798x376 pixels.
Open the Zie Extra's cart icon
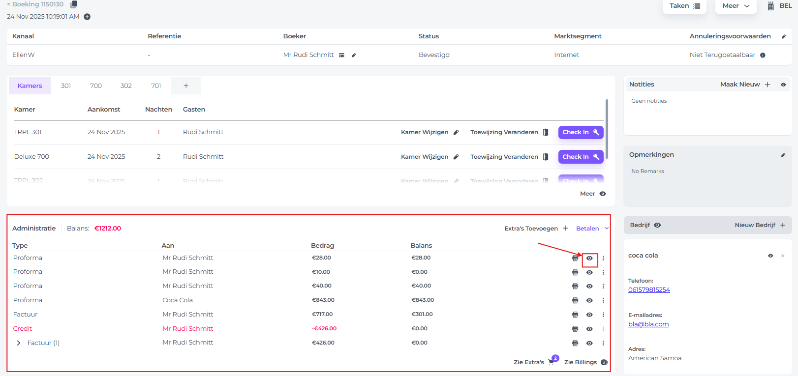(x=551, y=362)
